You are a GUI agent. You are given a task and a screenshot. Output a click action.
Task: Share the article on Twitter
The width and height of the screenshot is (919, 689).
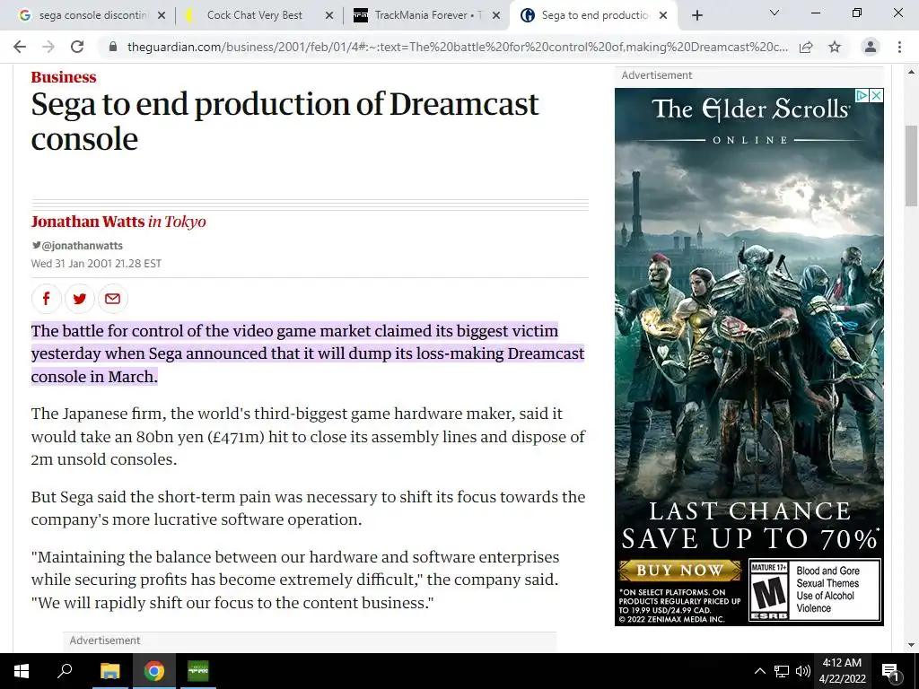pyautogui.click(x=80, y=298)
